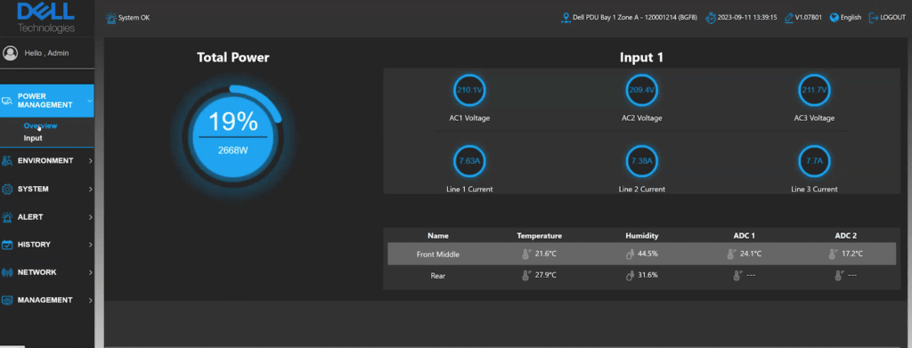912x348 pixels.
Task: Click the System gear icon in sidebar
Action: (7, 190)
